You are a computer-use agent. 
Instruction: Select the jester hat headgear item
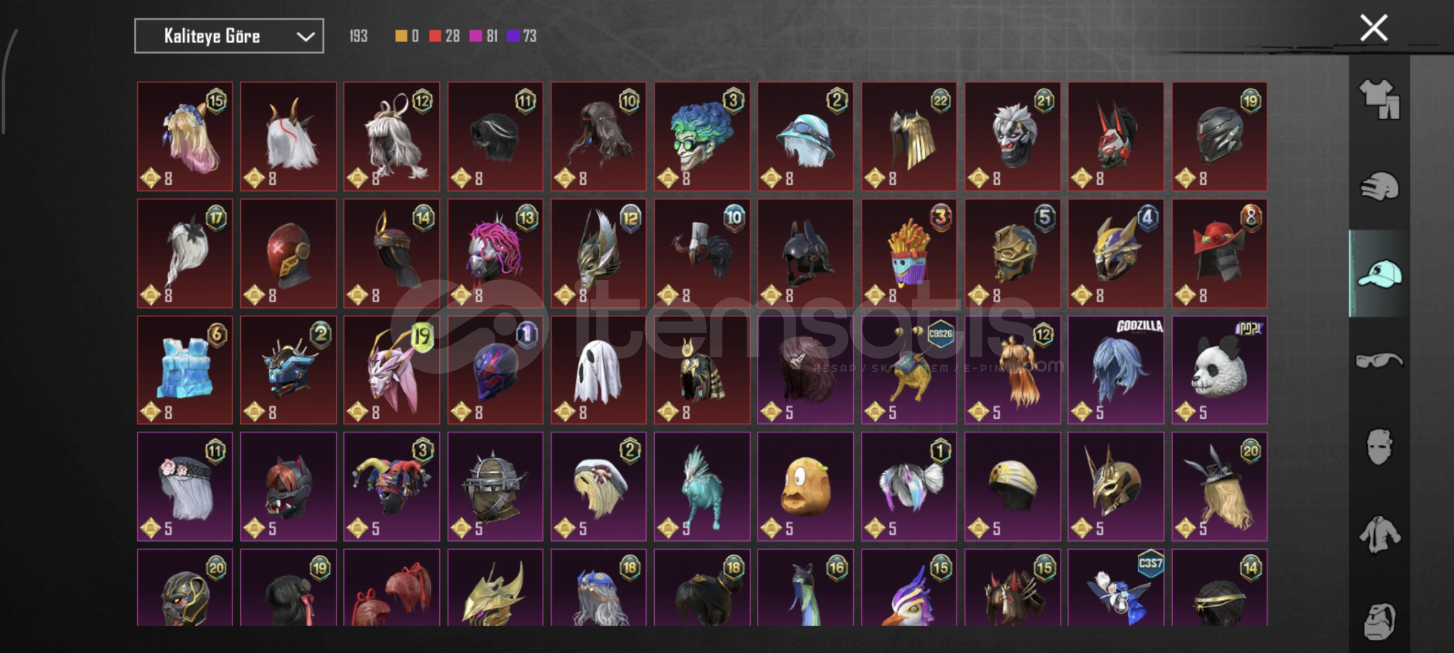click(x=391, y=487)
